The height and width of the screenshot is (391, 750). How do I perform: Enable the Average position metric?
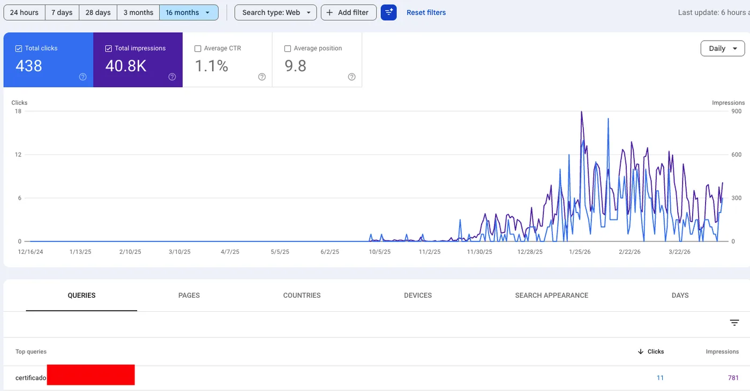(x=287, y=48)
